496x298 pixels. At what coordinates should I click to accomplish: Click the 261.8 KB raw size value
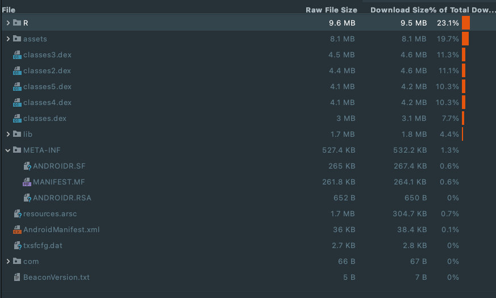(339, 182)
